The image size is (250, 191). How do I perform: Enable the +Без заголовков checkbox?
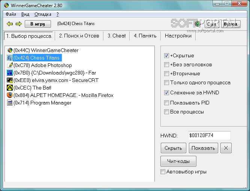(166, 64)
